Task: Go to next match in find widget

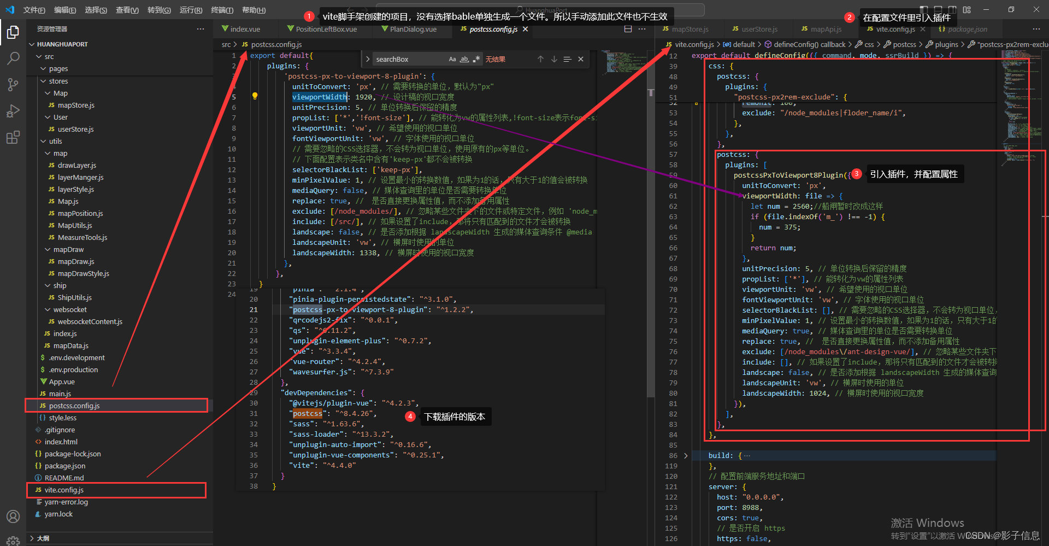Action: [x=554, y=59]
